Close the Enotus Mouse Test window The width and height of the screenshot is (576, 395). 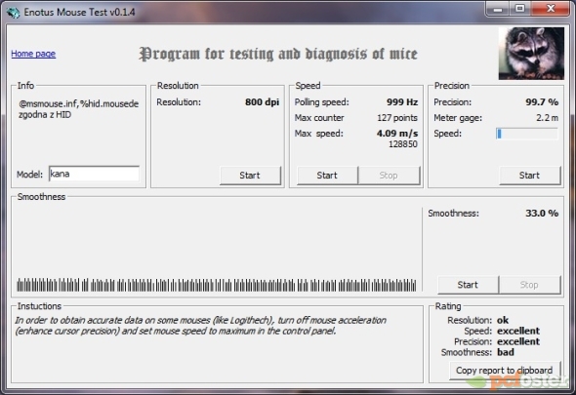(551, 9)
